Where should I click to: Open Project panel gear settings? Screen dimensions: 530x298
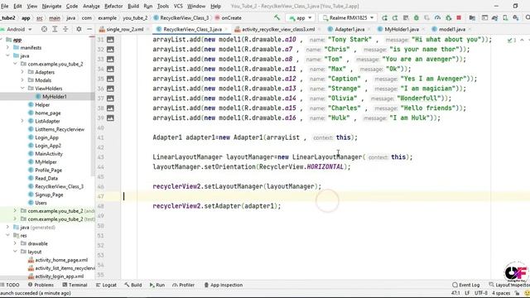click(79, 30)
